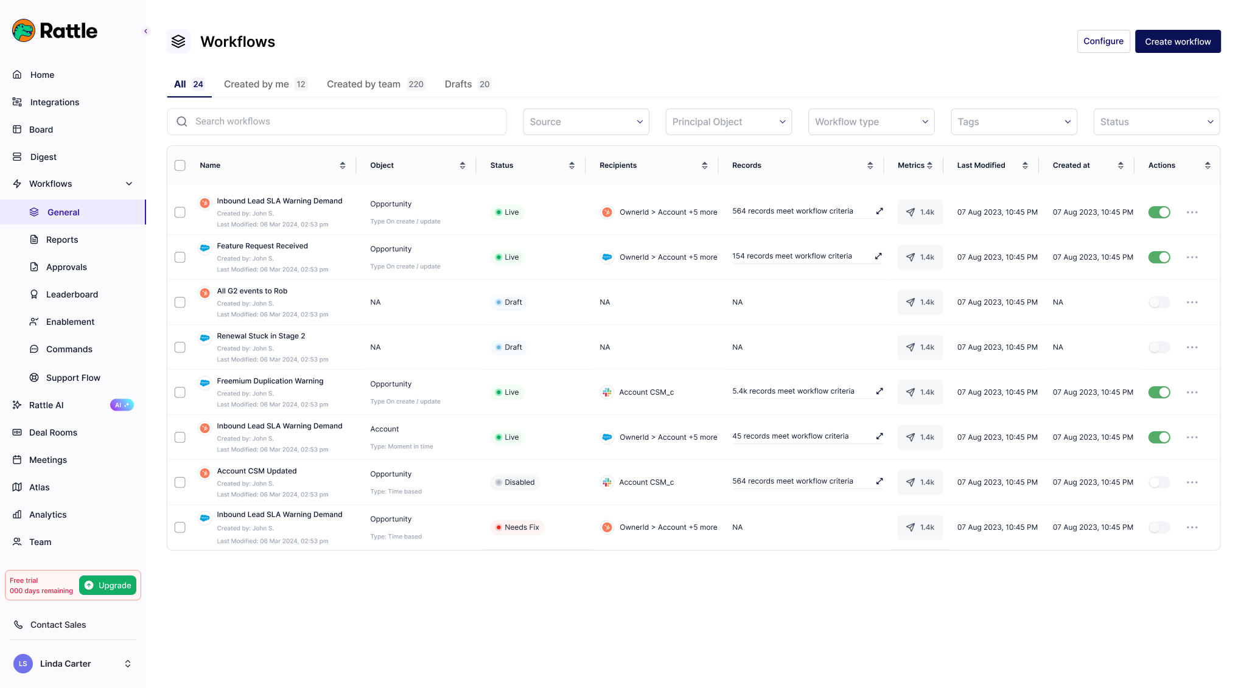This screenshot has width=1241, height=688.
Task: Select the Workflows layers icon in the header
Action: 178,41
